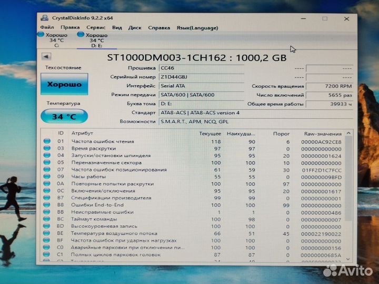Screen dimensions: 379x284
Task: Click the Интерфейс field Serial ATA
Action: coord(201,86)
